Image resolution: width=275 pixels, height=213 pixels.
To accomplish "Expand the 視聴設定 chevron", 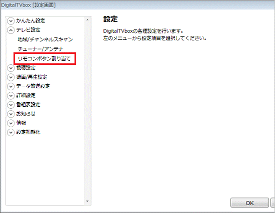I will 10,68.
